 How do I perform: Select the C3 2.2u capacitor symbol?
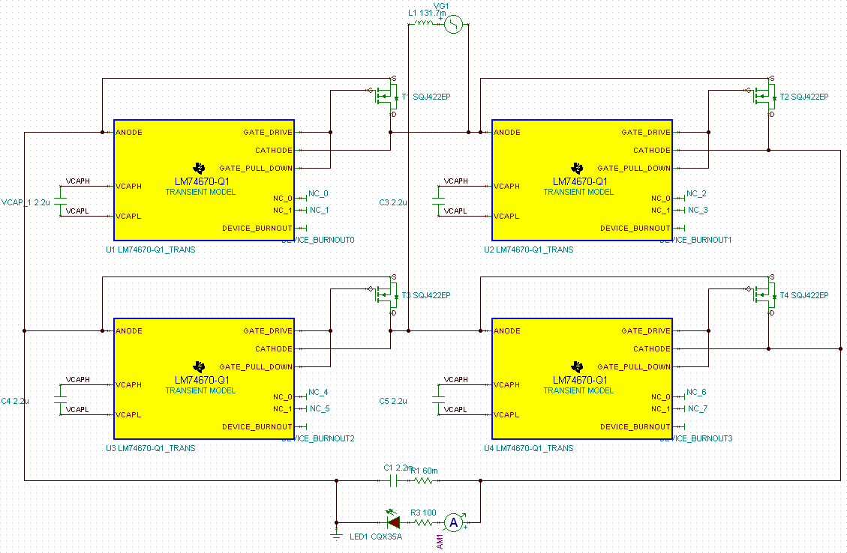(x=439, y=202)
